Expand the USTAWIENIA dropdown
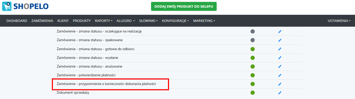The height and width of the screenshot is (99, 355). [339, 21]
